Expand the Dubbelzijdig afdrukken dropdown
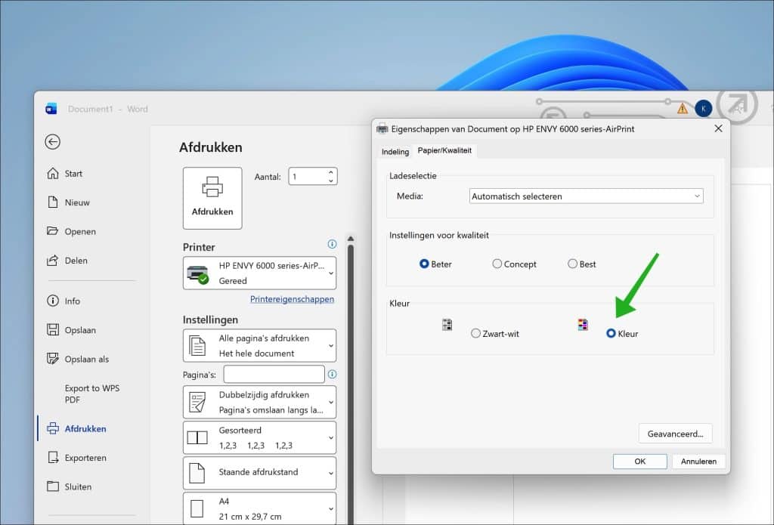Screen dimensions: 774x525 (260, 402)
